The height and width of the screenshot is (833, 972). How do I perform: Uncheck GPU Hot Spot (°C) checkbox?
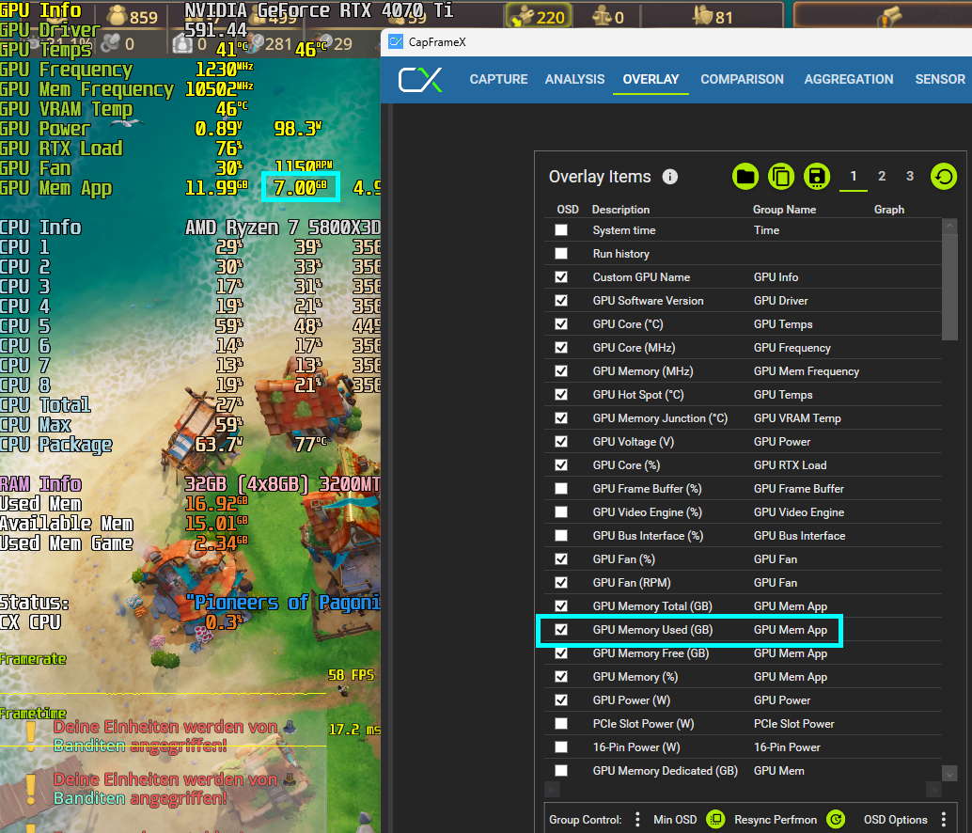click(561, 395)
